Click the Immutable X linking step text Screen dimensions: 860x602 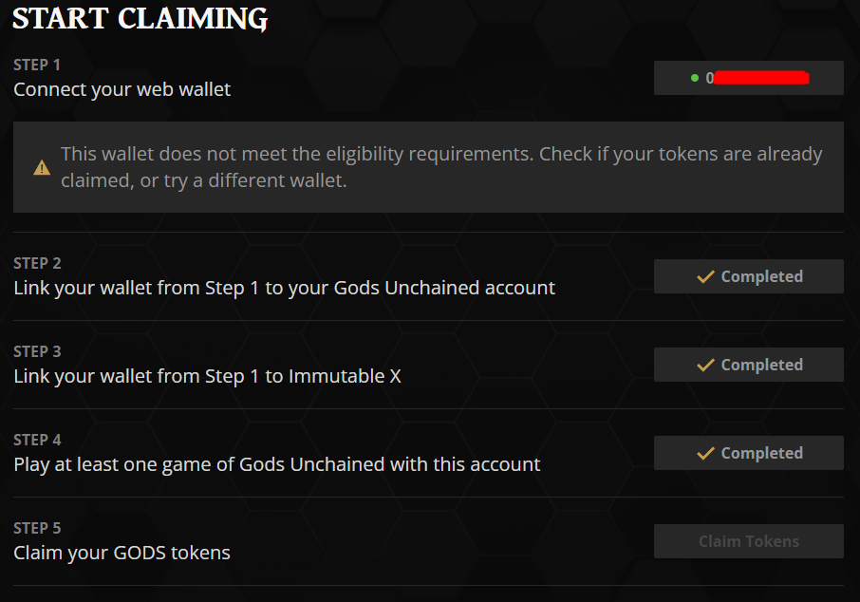[207, 376]
